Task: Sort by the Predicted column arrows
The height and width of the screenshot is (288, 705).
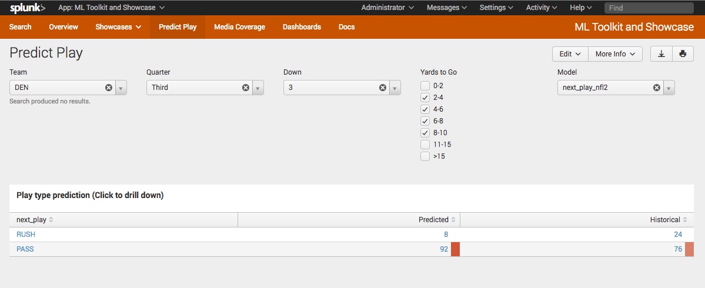Action: pos(453,220)
